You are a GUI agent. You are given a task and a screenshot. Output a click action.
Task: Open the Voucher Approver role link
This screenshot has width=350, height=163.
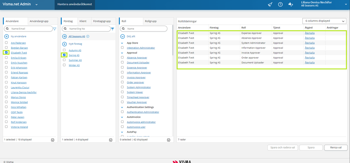coord(137,102)
